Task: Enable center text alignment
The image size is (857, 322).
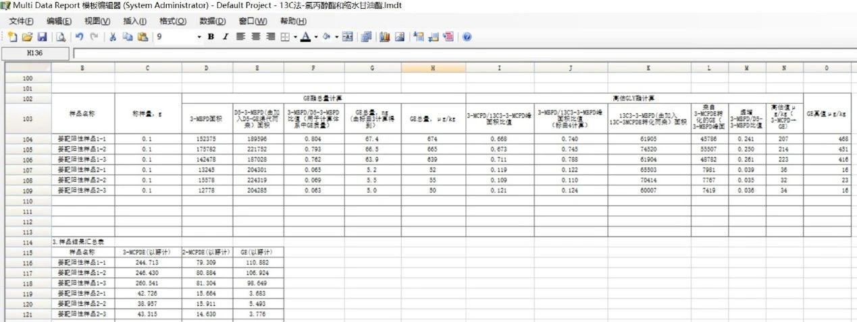Action: coord(255,36)
